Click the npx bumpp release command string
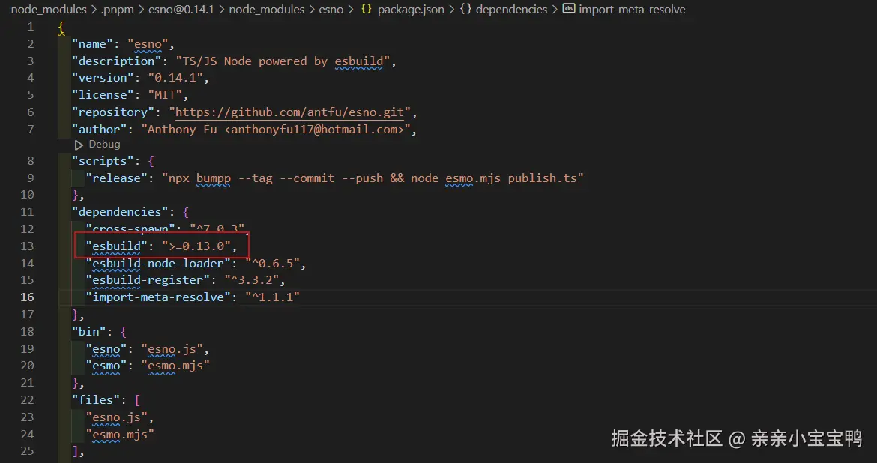 373,178
